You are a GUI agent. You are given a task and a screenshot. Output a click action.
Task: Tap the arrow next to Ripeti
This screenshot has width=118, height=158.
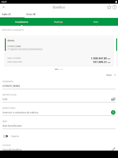(115, 75)
